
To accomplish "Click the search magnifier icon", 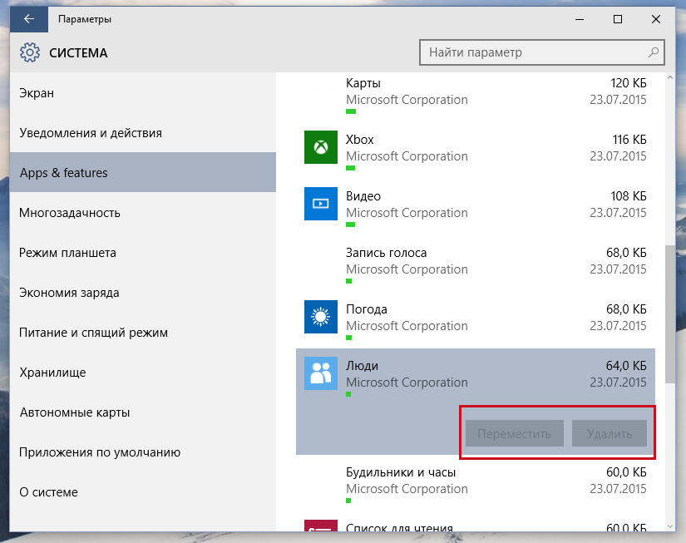I will pos(654,52).
